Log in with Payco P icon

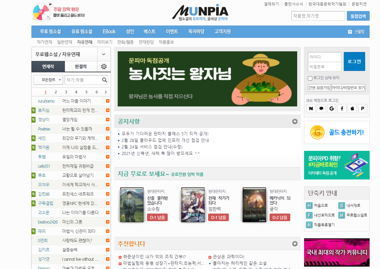coord(362,108)
